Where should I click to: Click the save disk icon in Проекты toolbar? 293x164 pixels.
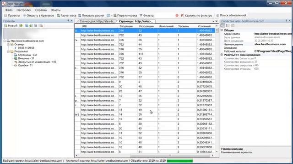click(36, 26)
